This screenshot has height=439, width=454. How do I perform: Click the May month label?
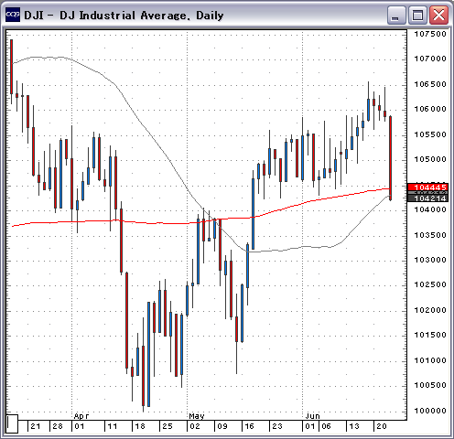click(x=197, y=416)
